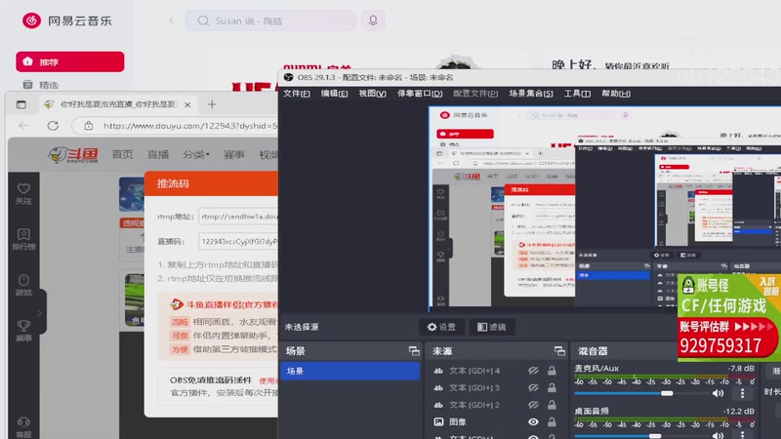The width and height of the screenshot is (781, 439).
Task: Click in the Susan说 search field
Action: [270, 20]
